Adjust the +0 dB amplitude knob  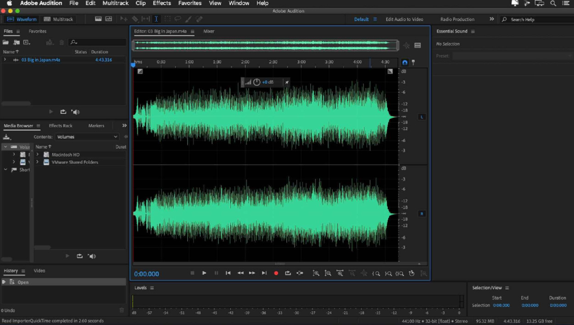click(x=257, y=82)
